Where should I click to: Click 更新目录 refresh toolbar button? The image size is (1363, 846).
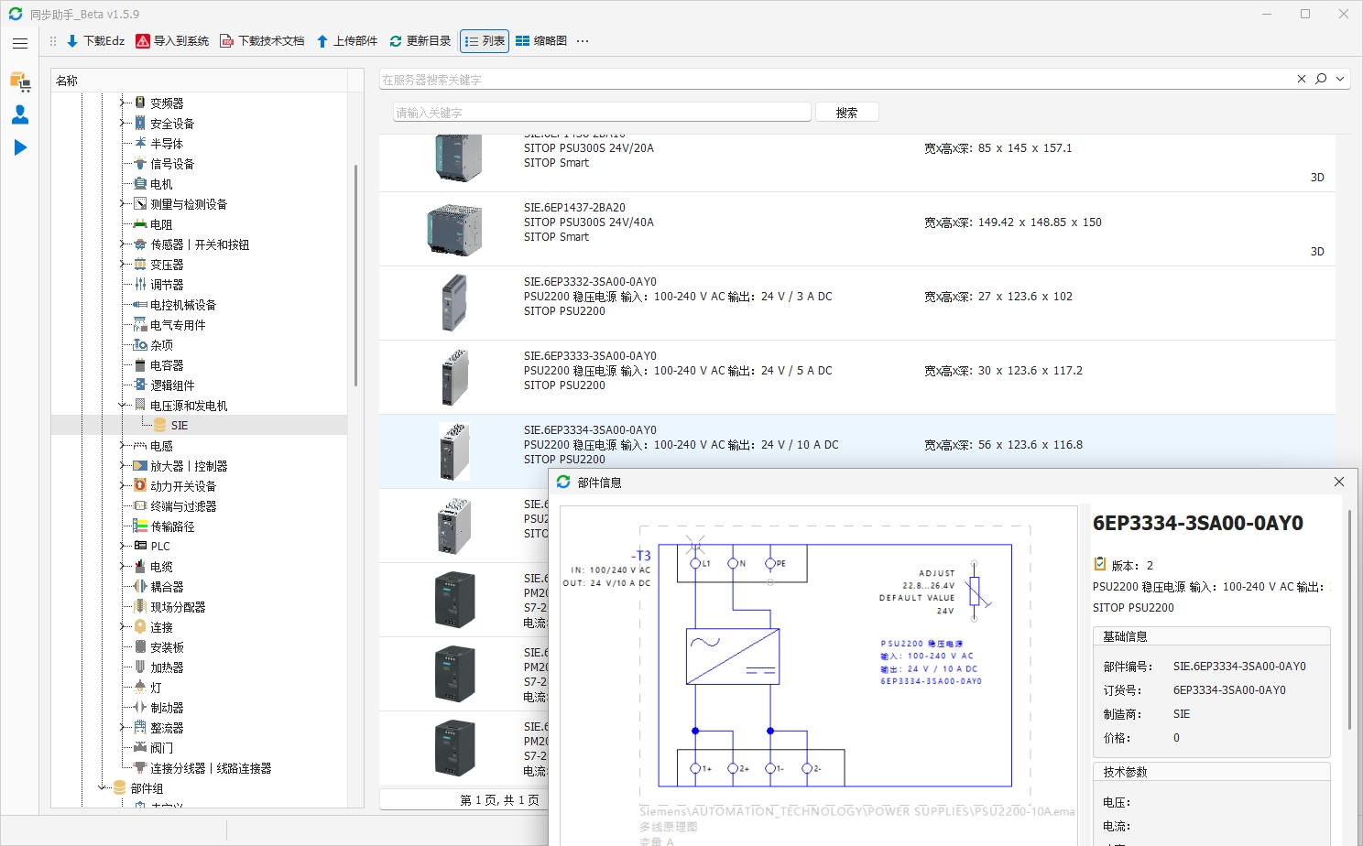[420, 41]
